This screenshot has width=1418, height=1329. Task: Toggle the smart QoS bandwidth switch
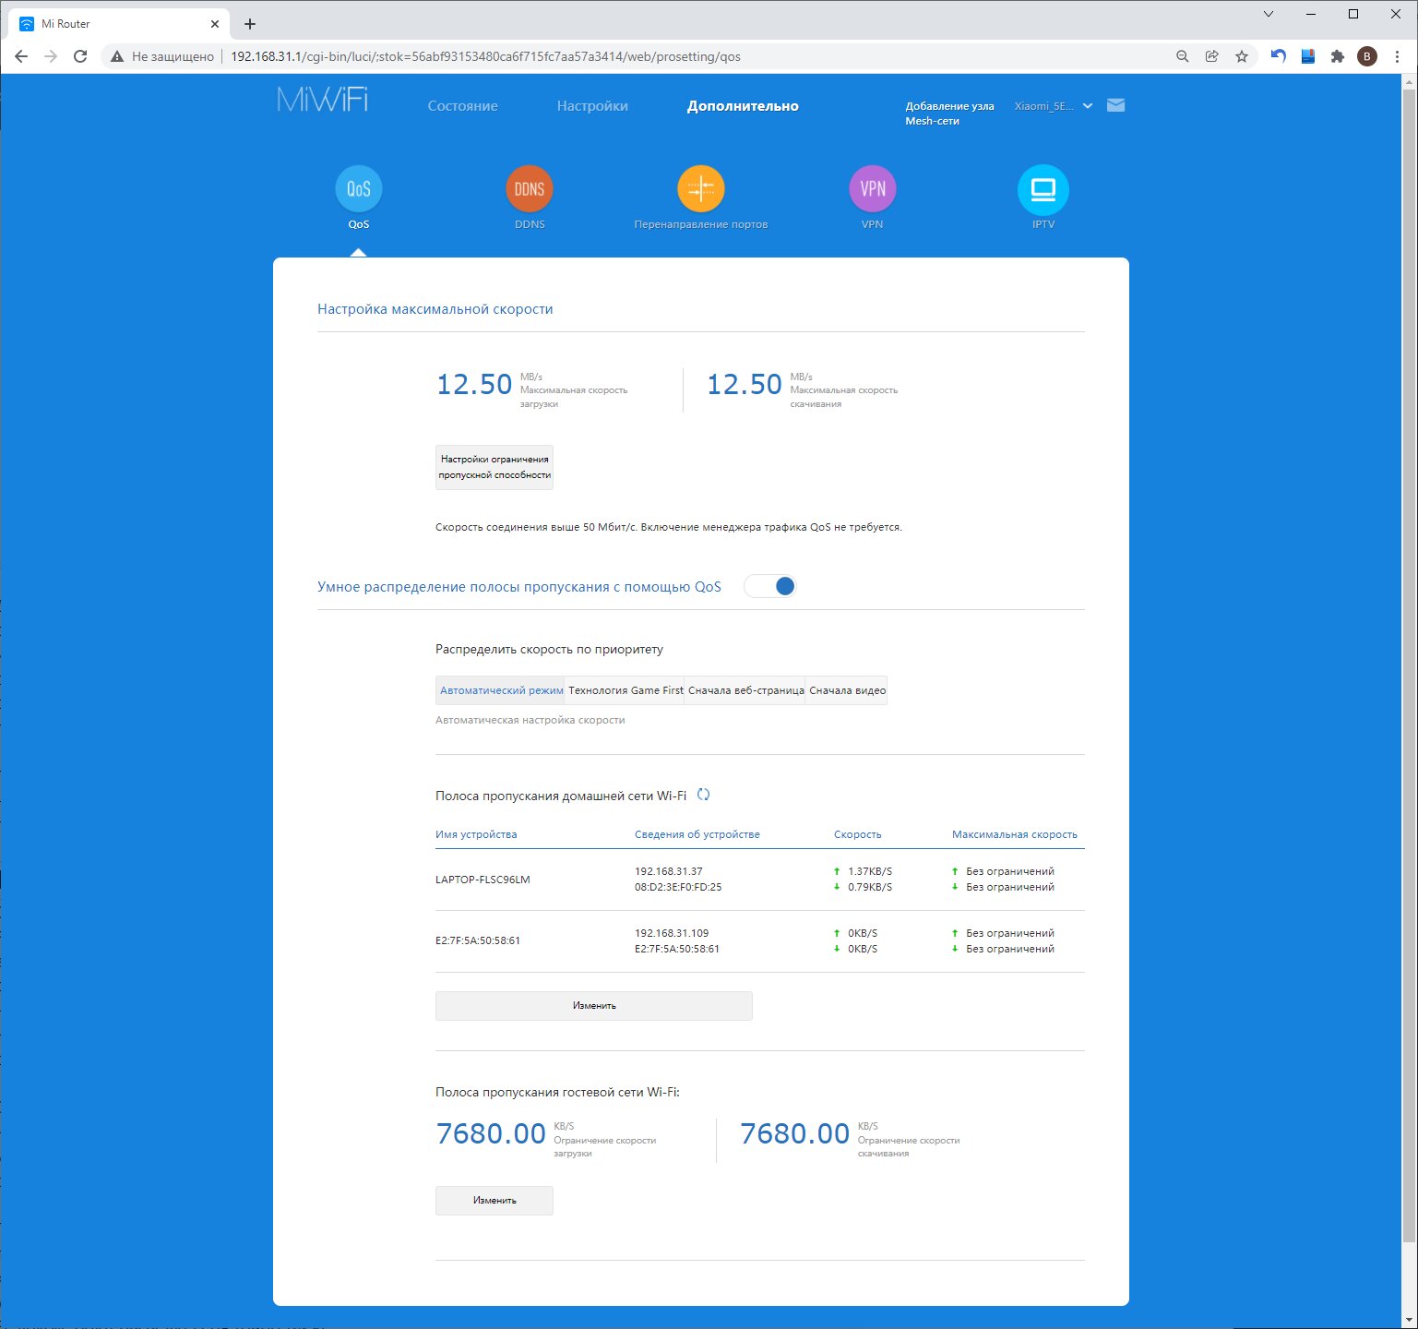770,586
